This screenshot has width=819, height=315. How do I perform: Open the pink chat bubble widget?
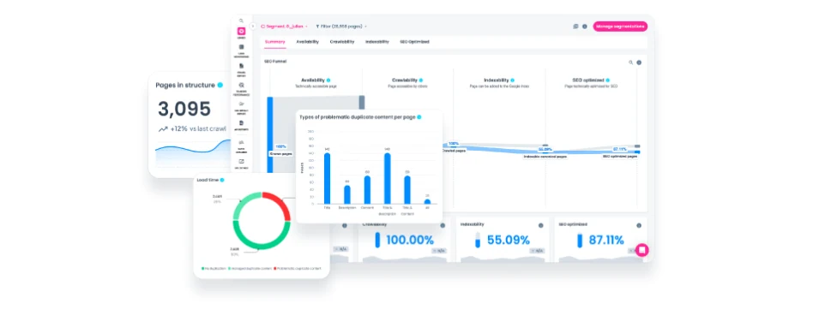[642, 250]
